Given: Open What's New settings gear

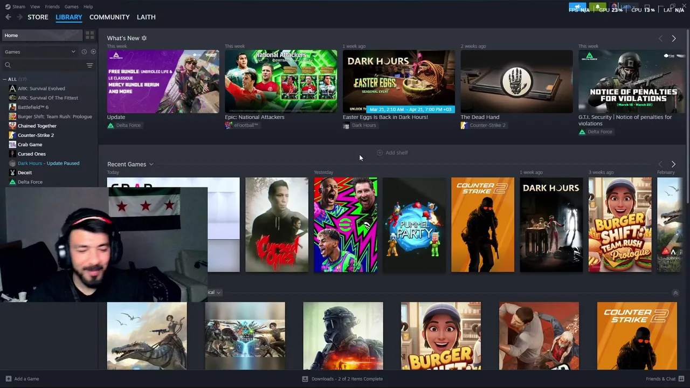Looking at the screenshot, I should (144, 38).
